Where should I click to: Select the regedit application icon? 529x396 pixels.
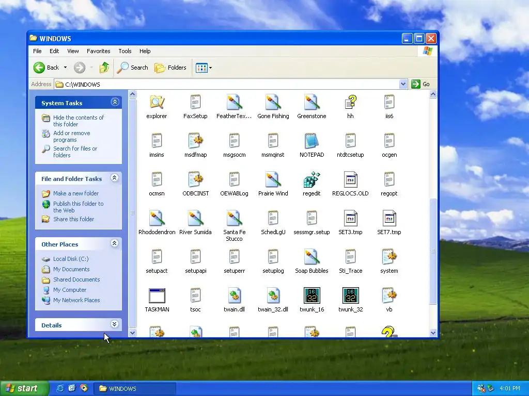click(312, 179)
